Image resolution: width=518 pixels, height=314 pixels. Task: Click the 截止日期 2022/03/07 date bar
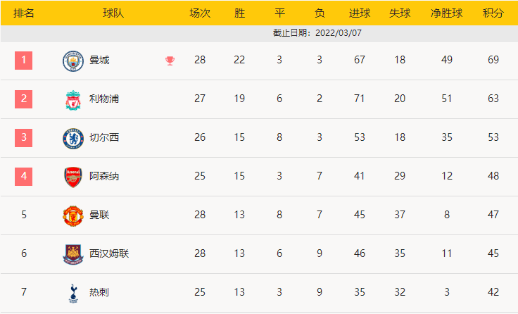click(259, 33)
